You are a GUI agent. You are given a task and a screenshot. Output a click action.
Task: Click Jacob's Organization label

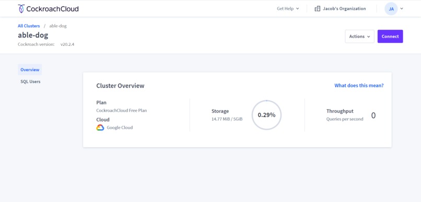pos(344,8)
